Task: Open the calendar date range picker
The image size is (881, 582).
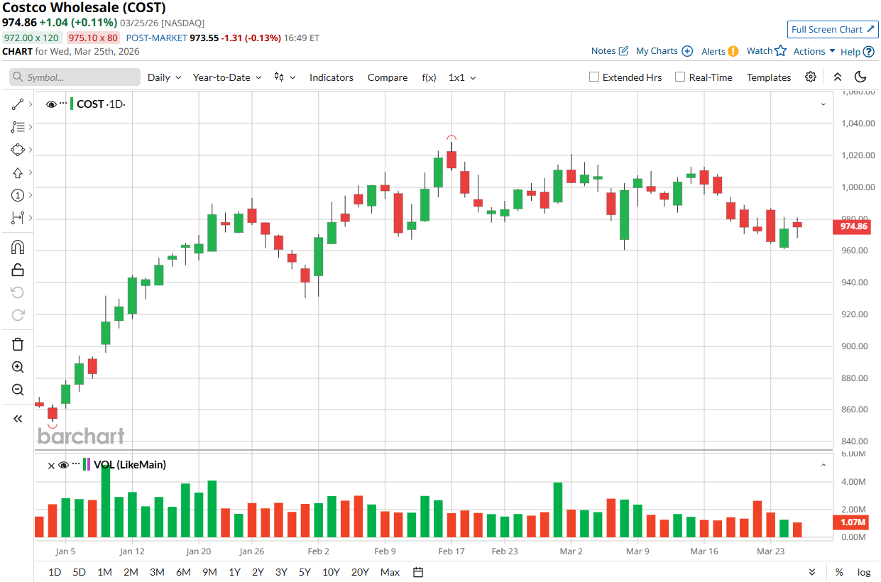Action: [418, 572]
